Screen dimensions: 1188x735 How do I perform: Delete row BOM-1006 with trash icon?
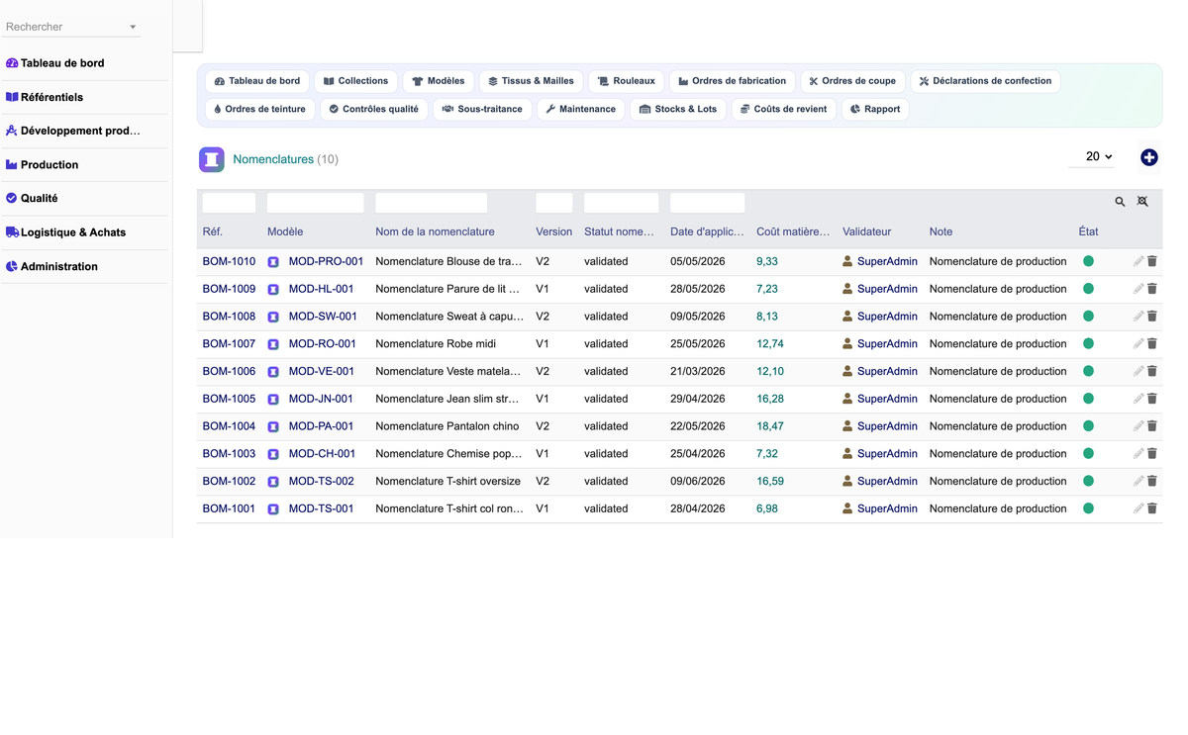point(1152,371)
